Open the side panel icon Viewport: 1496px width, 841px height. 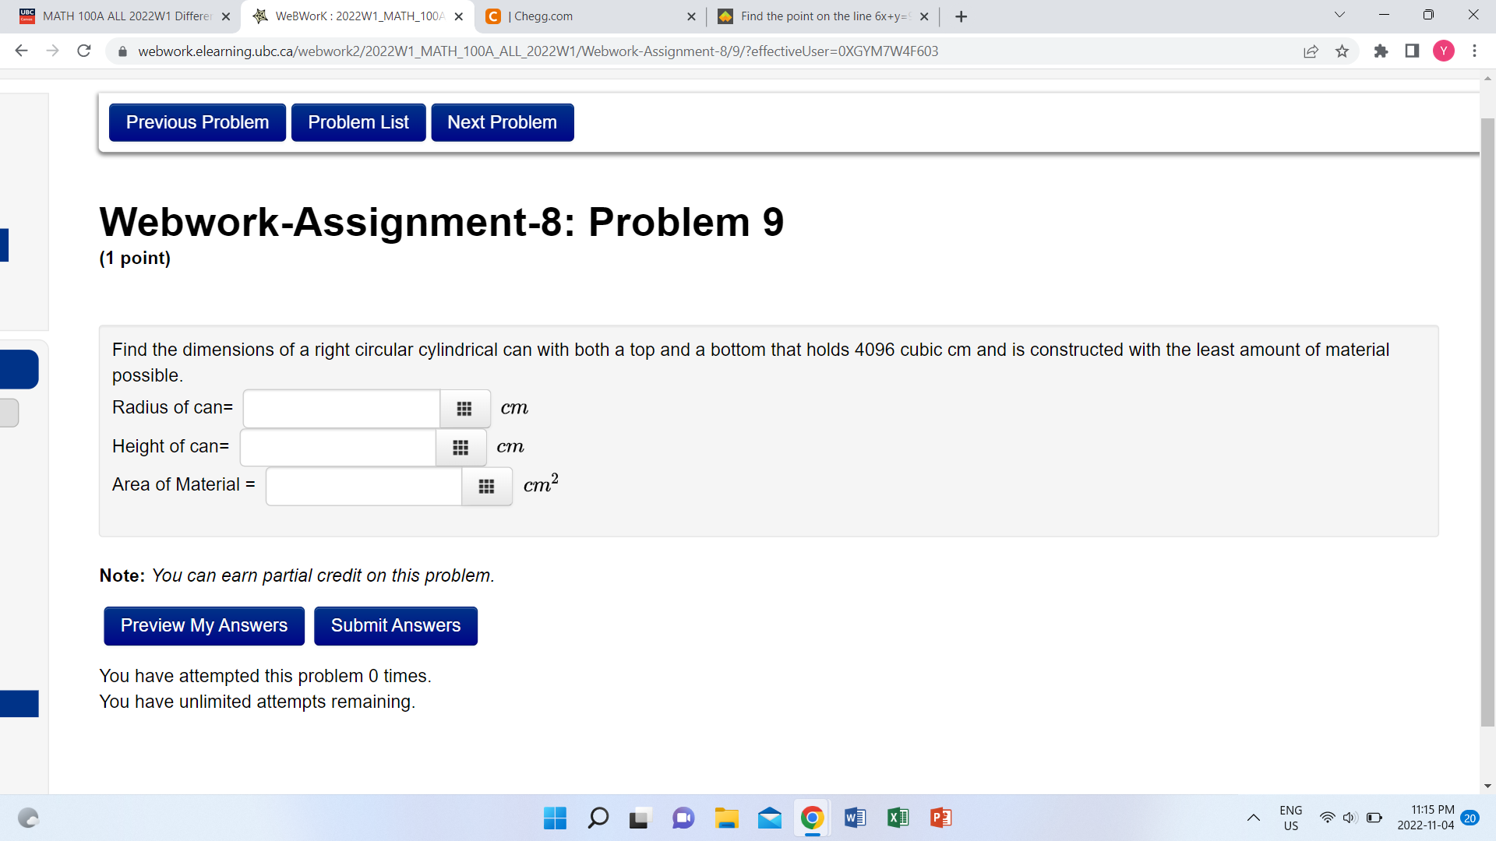(x=1412, y=51)
